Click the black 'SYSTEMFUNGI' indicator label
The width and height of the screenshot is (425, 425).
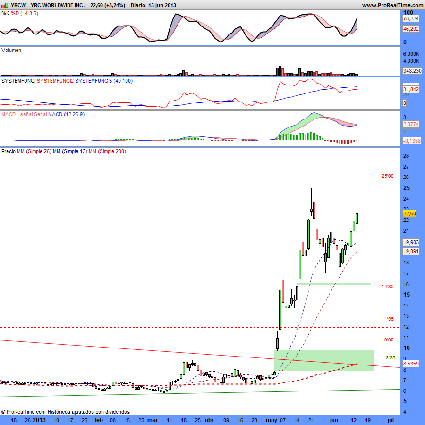(x=18, y=81)
